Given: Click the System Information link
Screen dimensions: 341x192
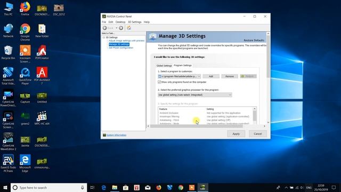Looking at the screenshot, I should coord(116,135).
